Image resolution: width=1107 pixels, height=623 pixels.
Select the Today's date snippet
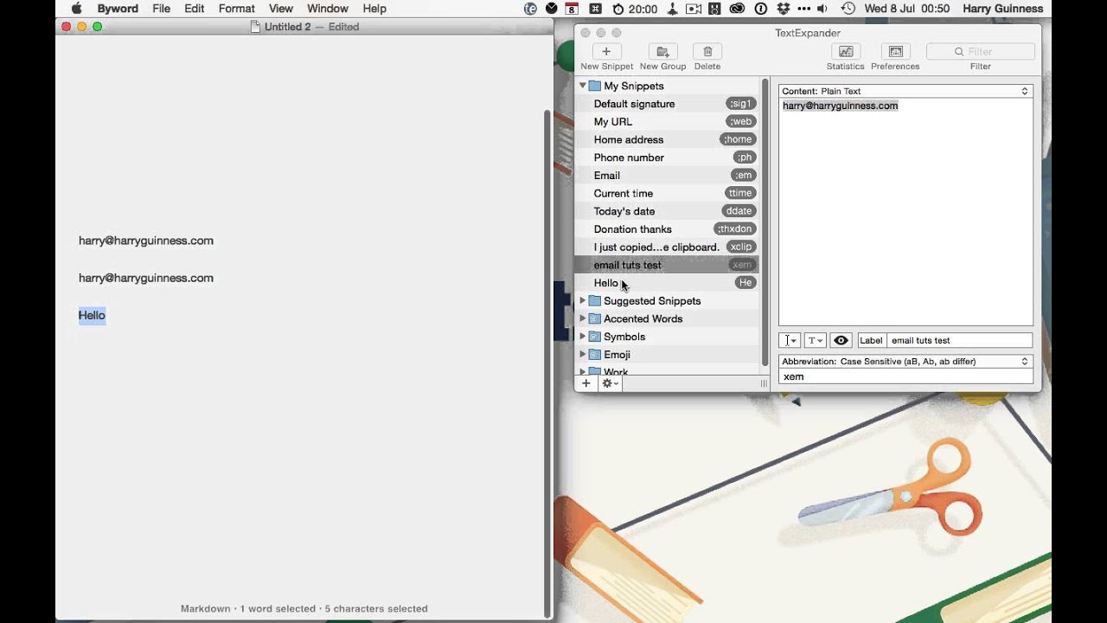pos(667,211)
